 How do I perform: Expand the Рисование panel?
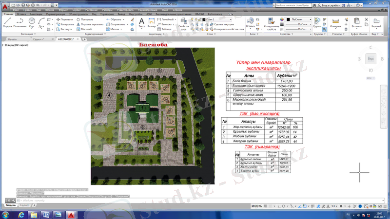pyautogui.click(x=28, y=34)
